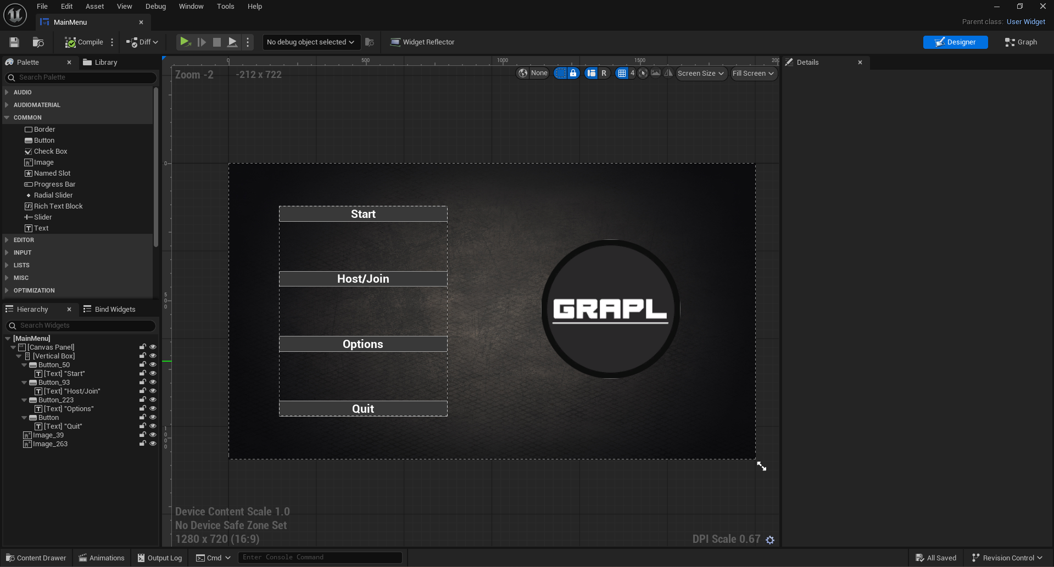Switch to the Graph view
Viewport: 1054px width, 567px height.
(1020, 42)
